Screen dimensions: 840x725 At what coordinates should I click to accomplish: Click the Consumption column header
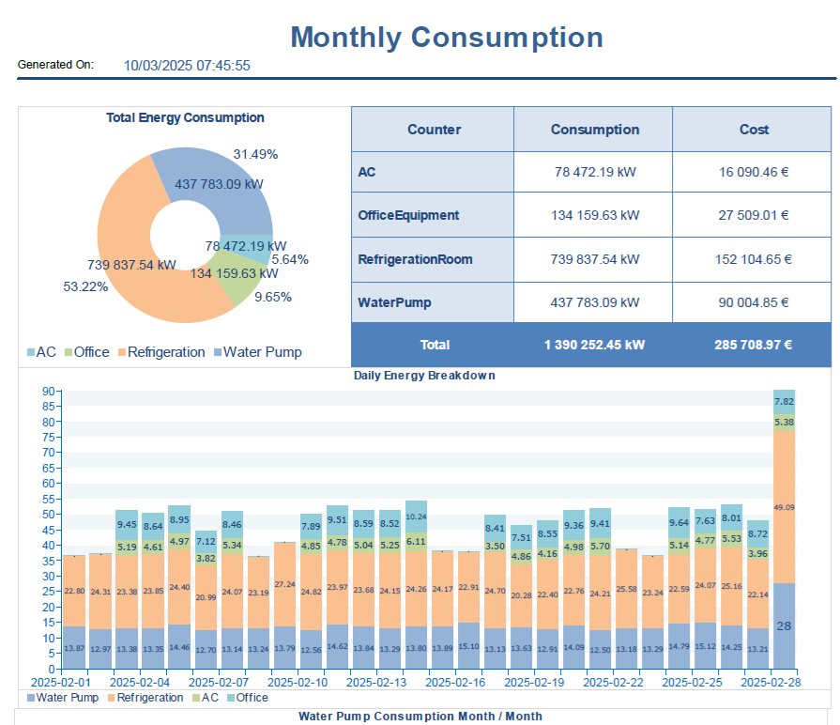click(x=594, y=130)
